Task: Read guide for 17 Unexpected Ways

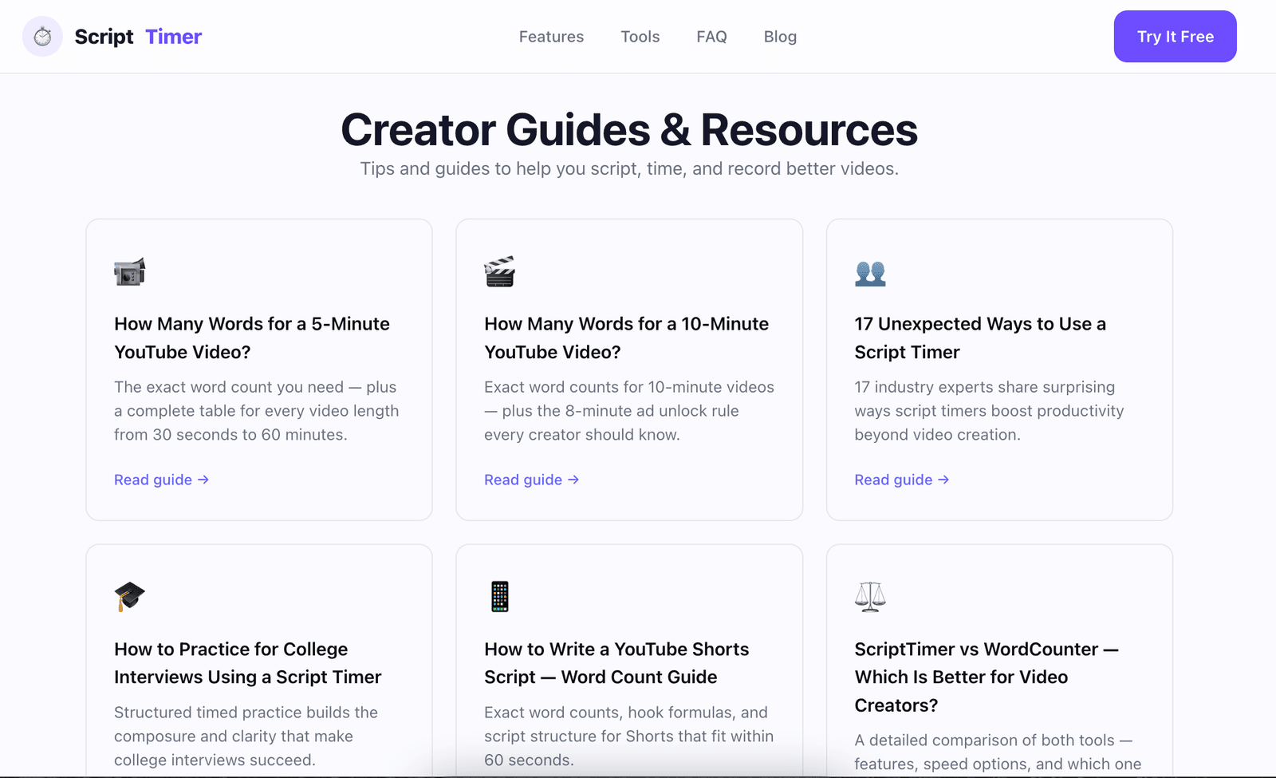Action: (902, 480)
